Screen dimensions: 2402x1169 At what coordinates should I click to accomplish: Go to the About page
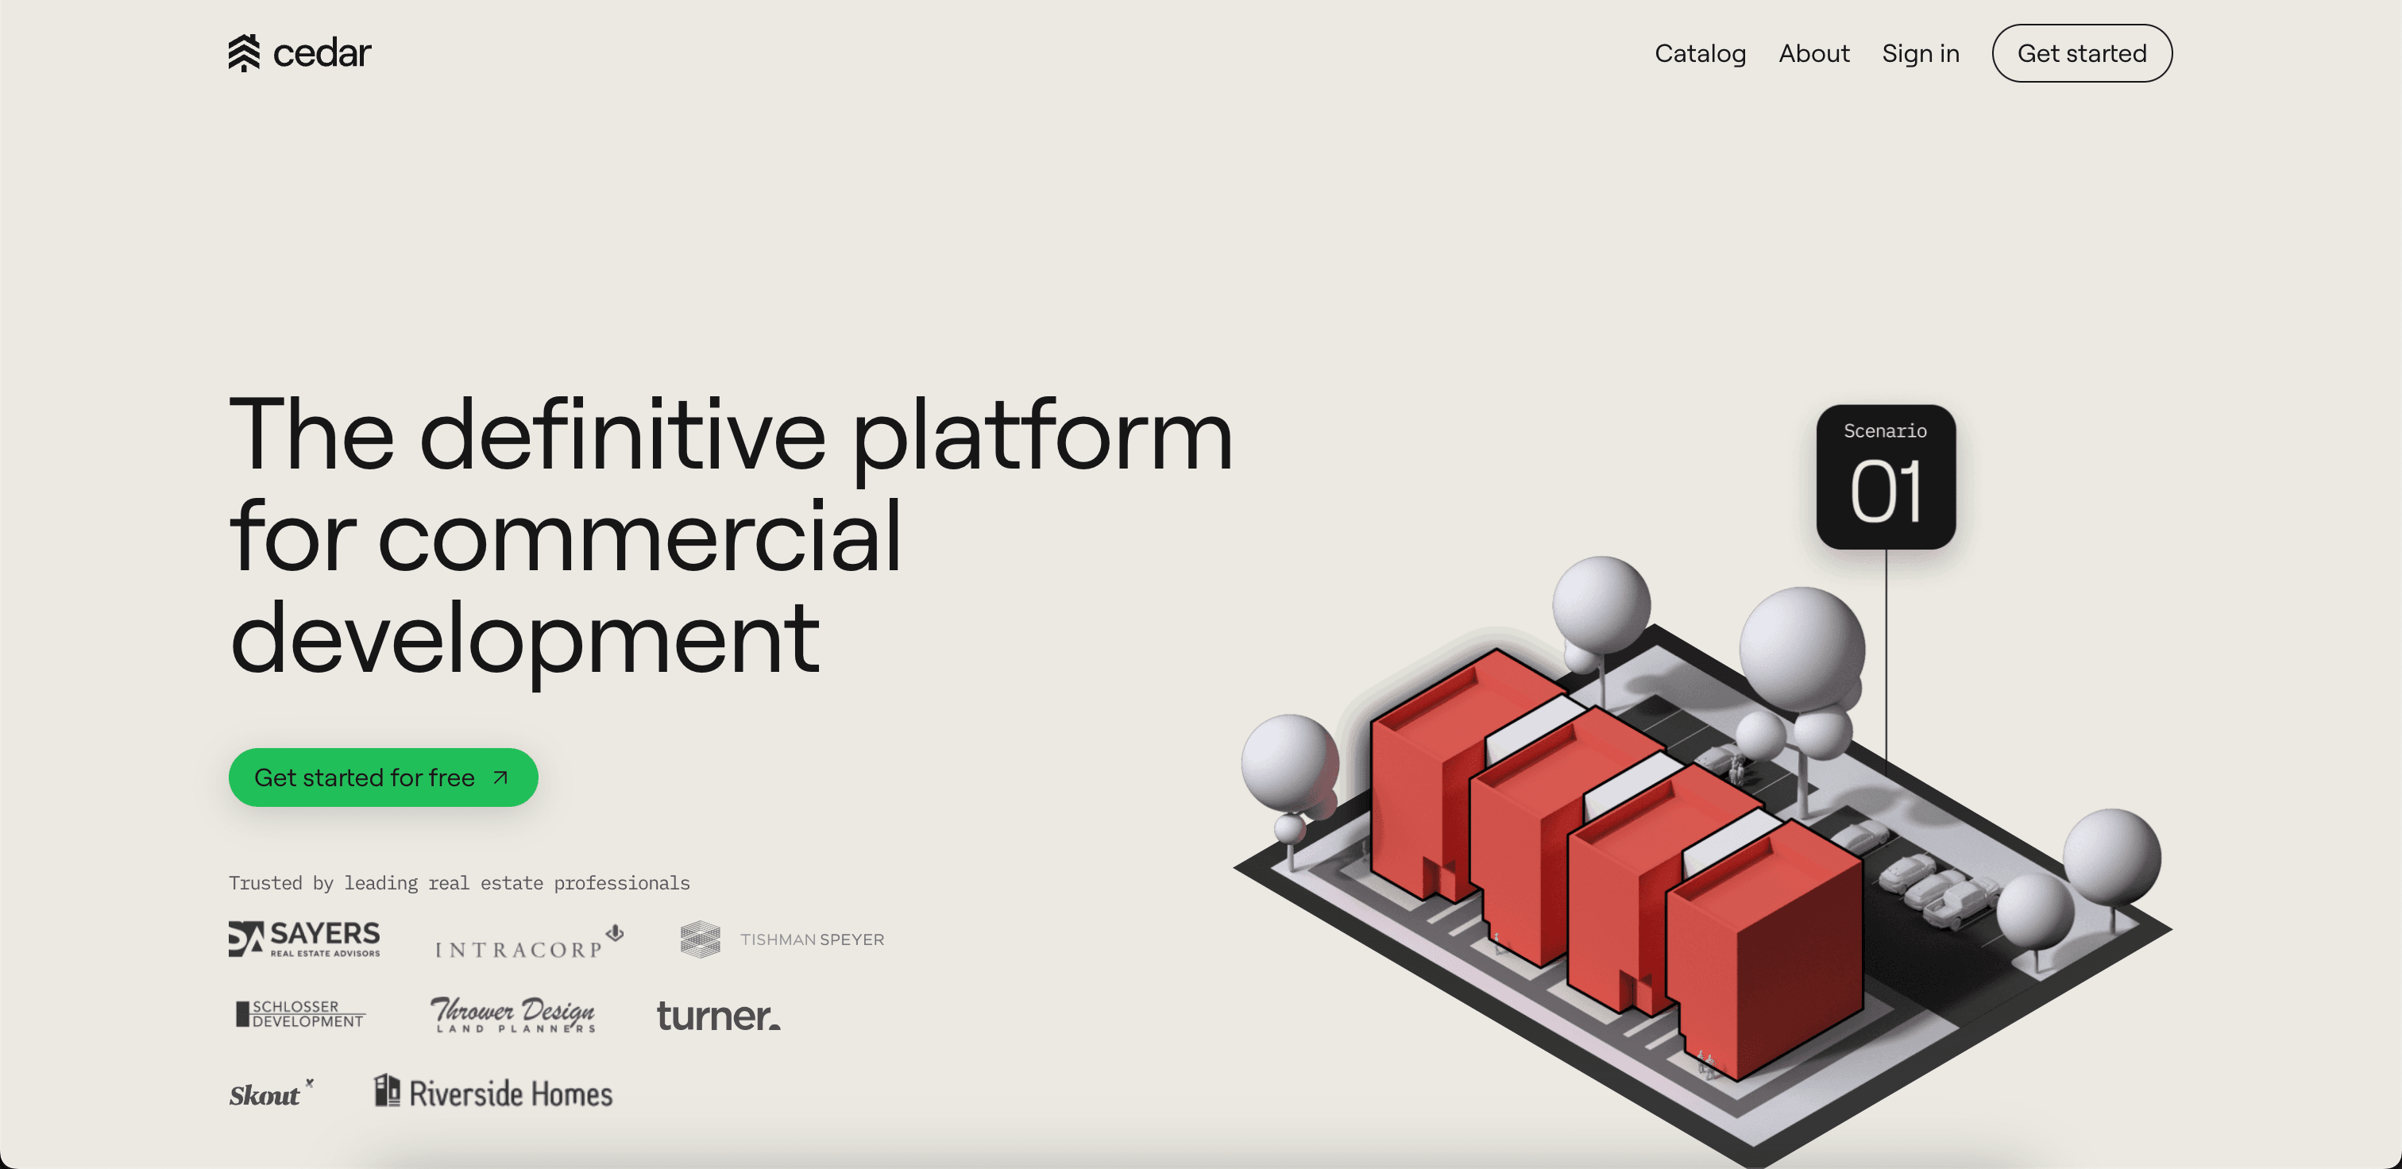(1813, 53)
